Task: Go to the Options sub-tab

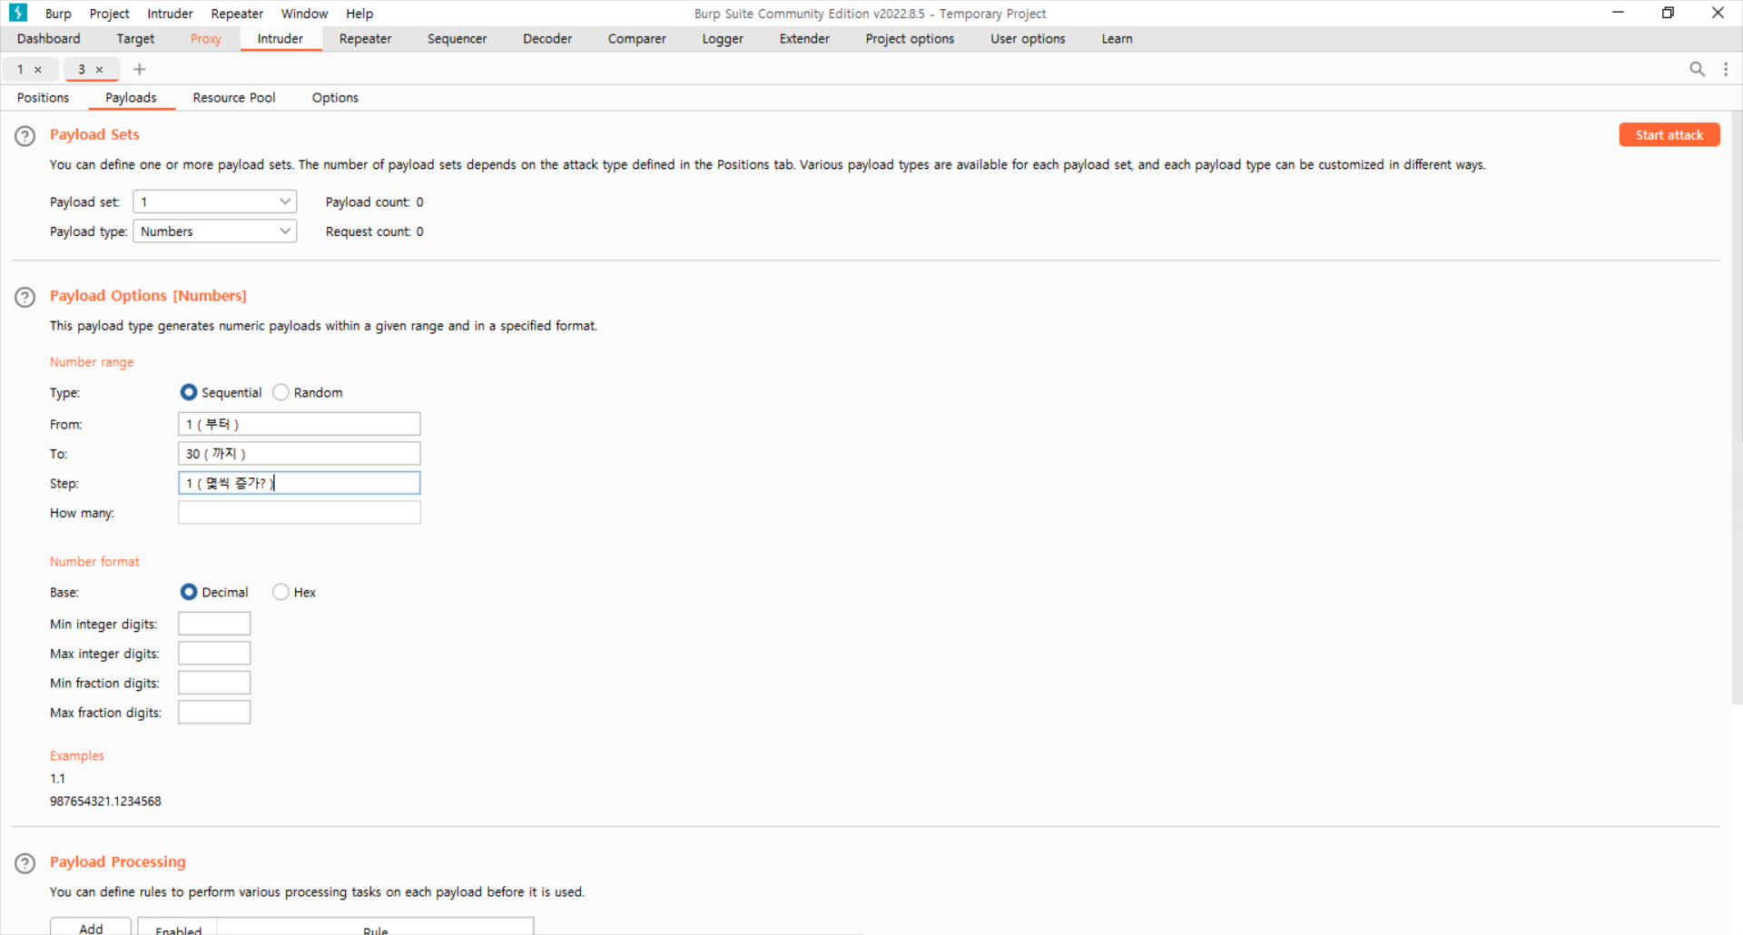Action: pyautogui.click(x=335, y=98)
